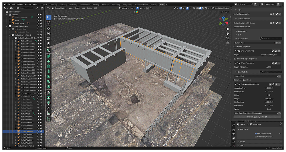Open outliner filter funnel icon
The width and height of the screenshot is (286, 152).
[x=37, y=8]
